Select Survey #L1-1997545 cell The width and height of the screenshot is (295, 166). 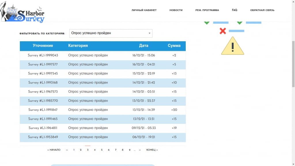tap(43, 74)
